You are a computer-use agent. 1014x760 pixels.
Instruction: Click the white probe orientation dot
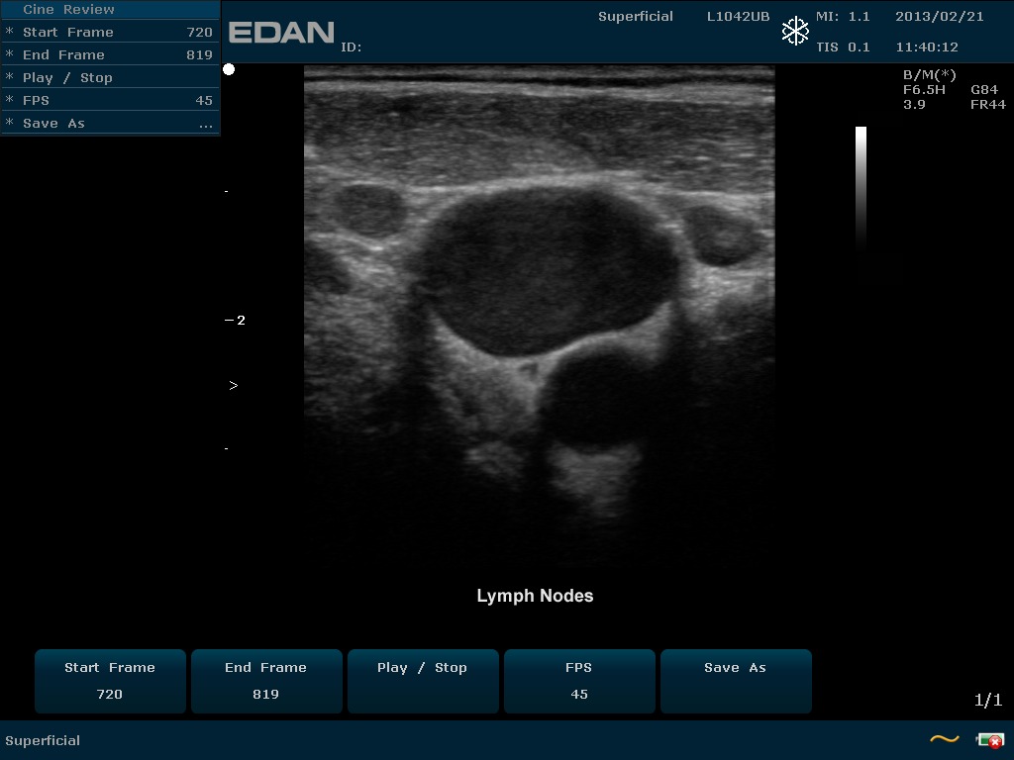coord(229,69)
